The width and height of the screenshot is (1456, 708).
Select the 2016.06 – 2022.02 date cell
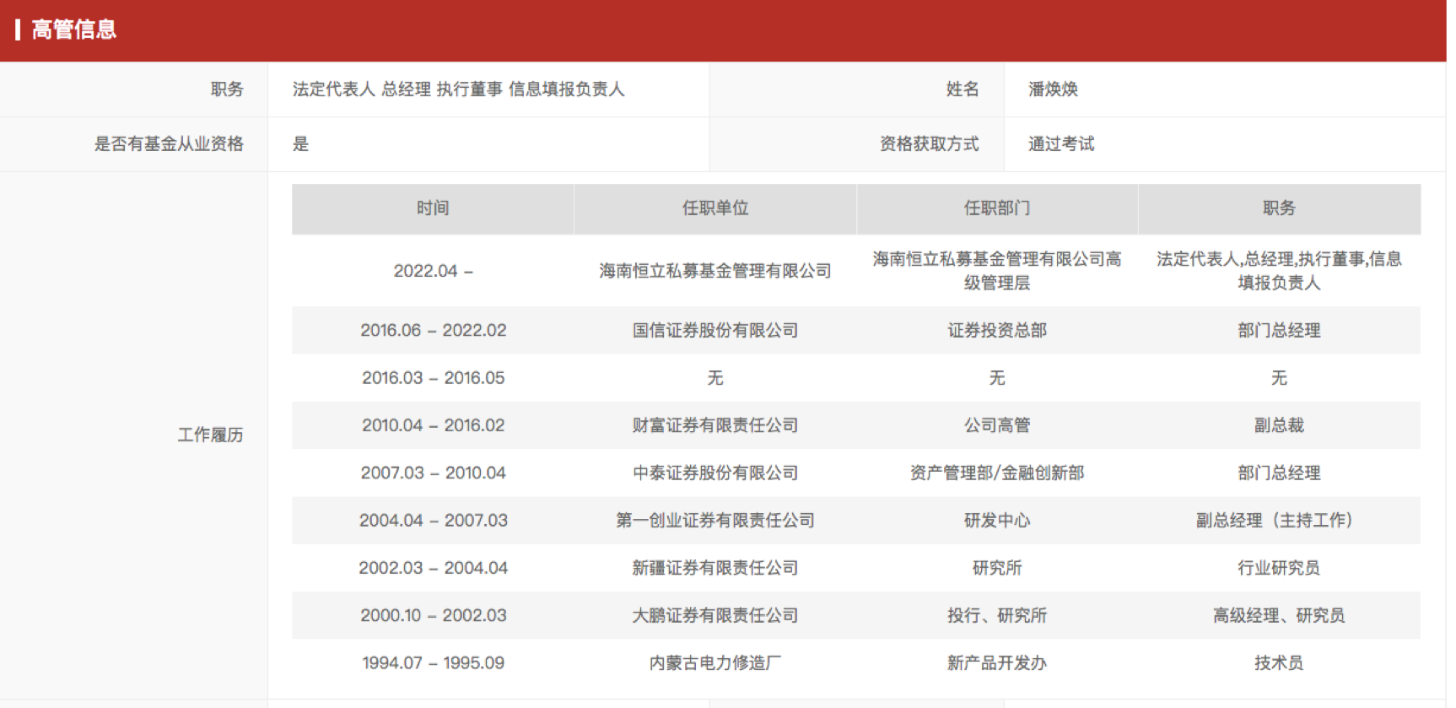433,330
